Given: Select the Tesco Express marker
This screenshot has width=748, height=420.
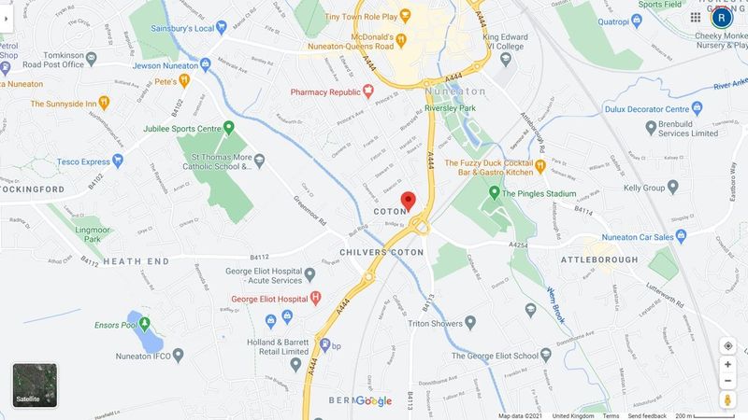Looking at the screenshot, I should (118, 161).
